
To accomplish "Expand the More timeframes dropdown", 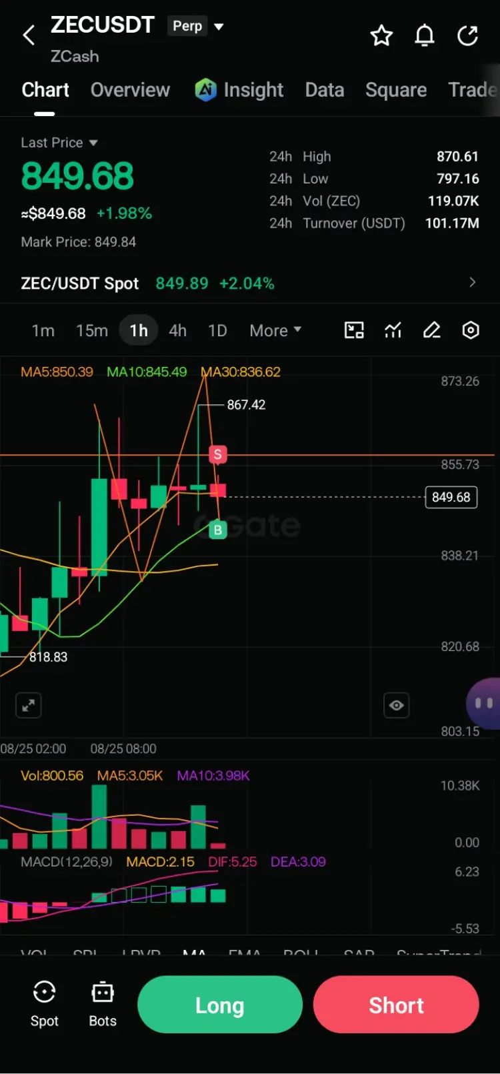I will (275, 331).
